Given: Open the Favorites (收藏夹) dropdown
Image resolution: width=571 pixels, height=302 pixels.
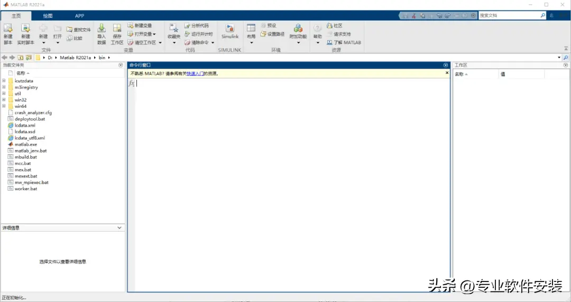Looking at the screenshot, I should [x=174, y=43].
